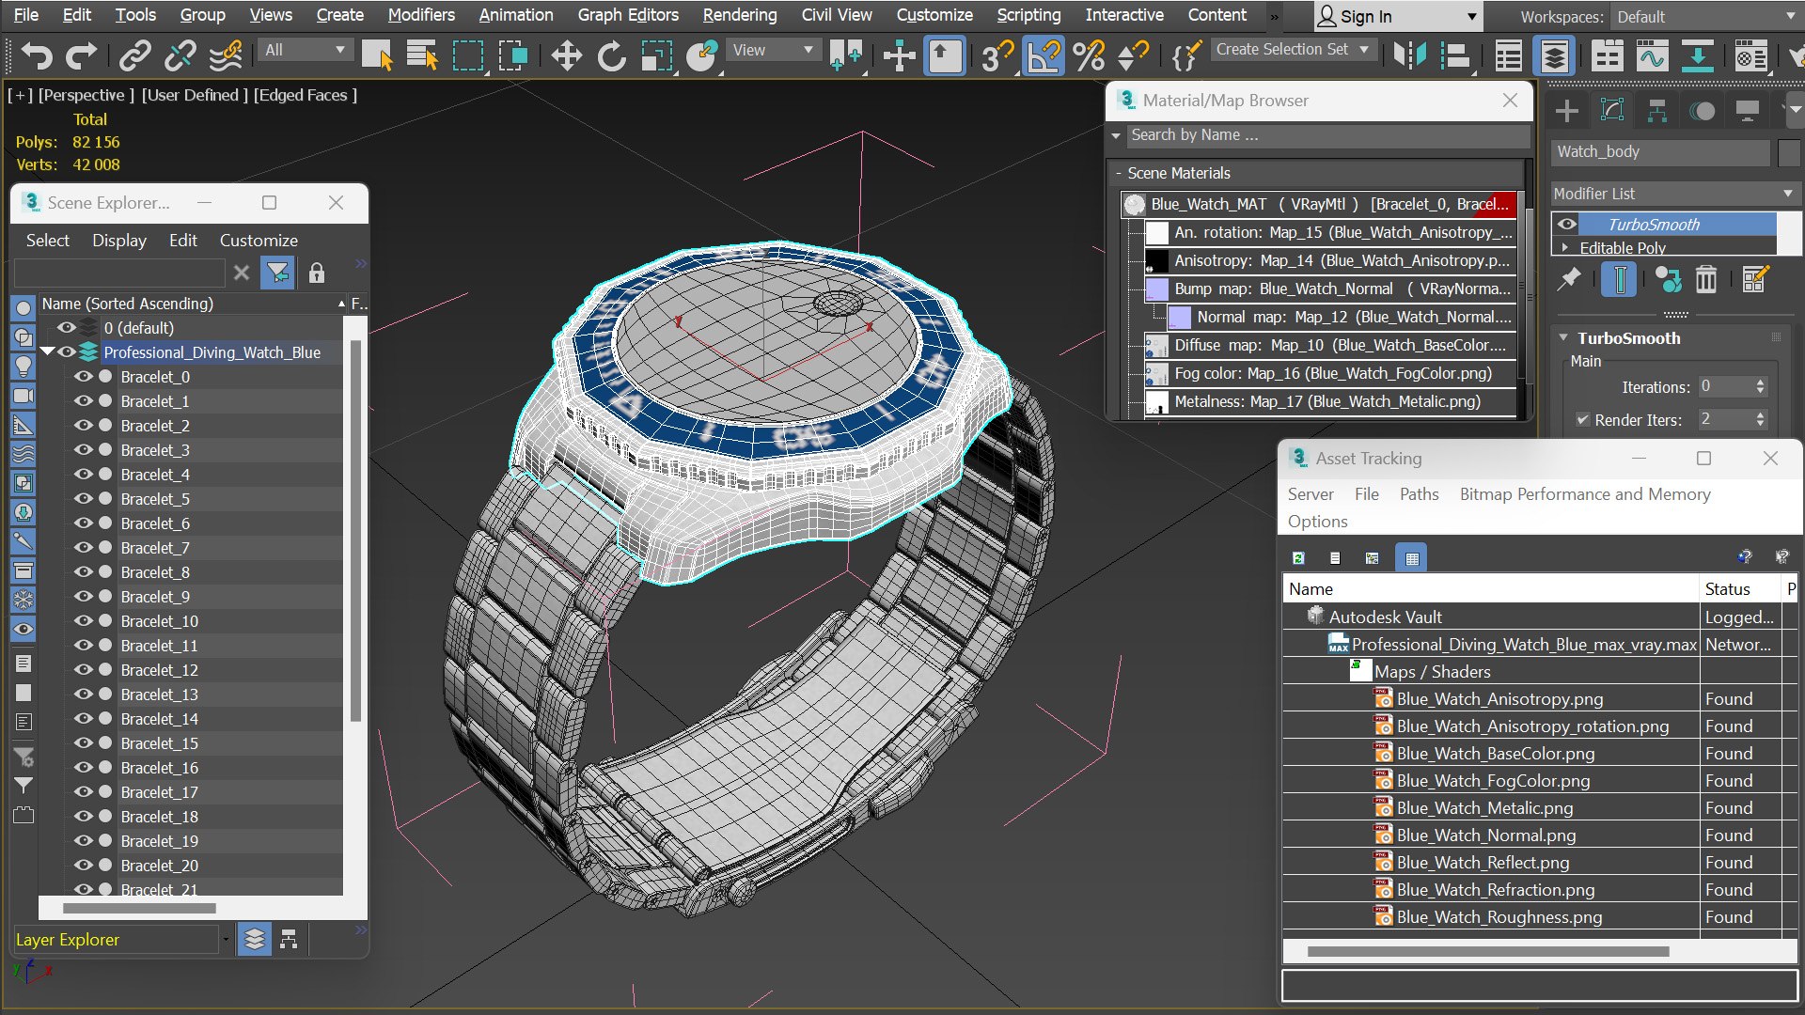Click the Redo arrow icon
This screenshot has height=1015, width=1805.
pos(82,56)
